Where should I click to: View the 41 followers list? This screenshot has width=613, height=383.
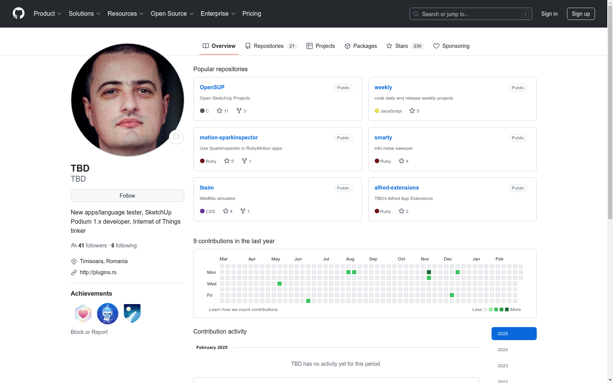(92, 246)
